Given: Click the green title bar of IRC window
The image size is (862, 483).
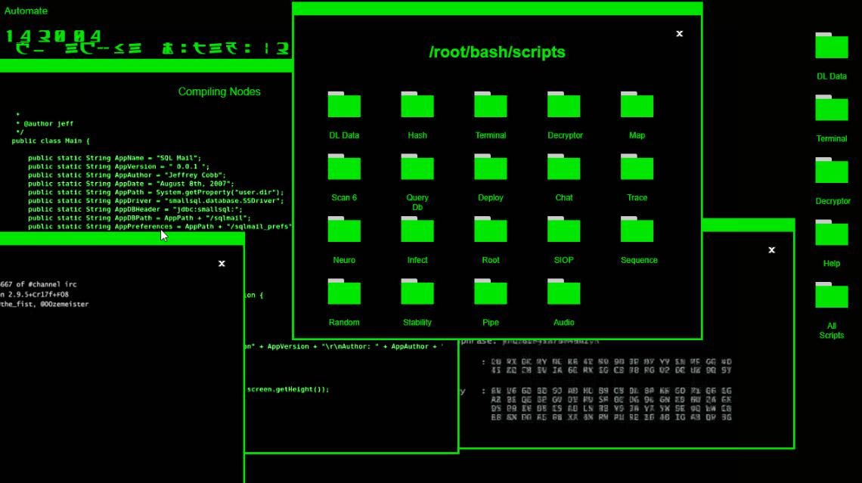Looking at the screenshot, I should point(122,239).
